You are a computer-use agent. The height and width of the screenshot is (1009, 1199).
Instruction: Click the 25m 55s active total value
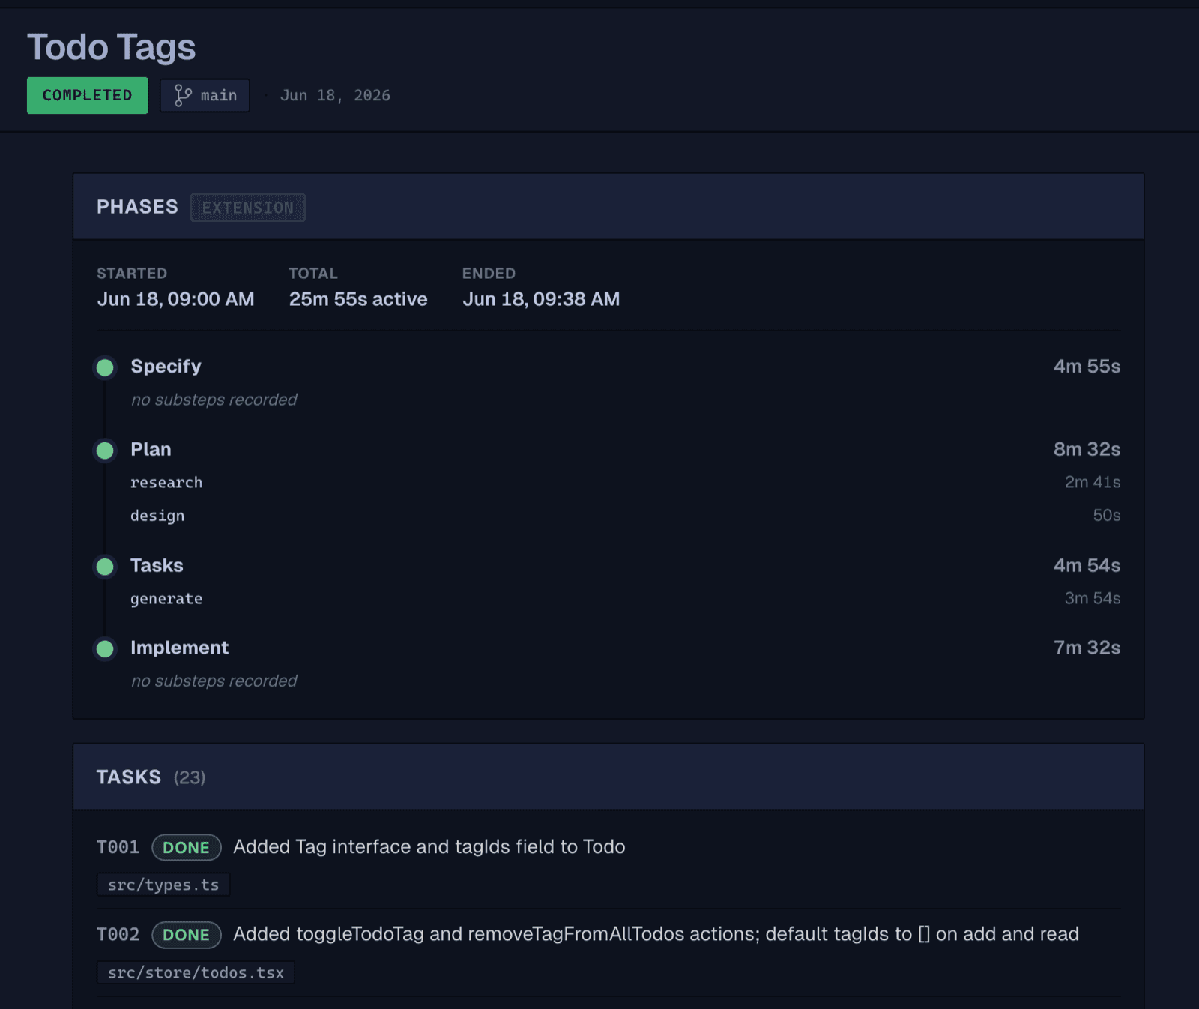pyautogui.click(x=358, y=299)
